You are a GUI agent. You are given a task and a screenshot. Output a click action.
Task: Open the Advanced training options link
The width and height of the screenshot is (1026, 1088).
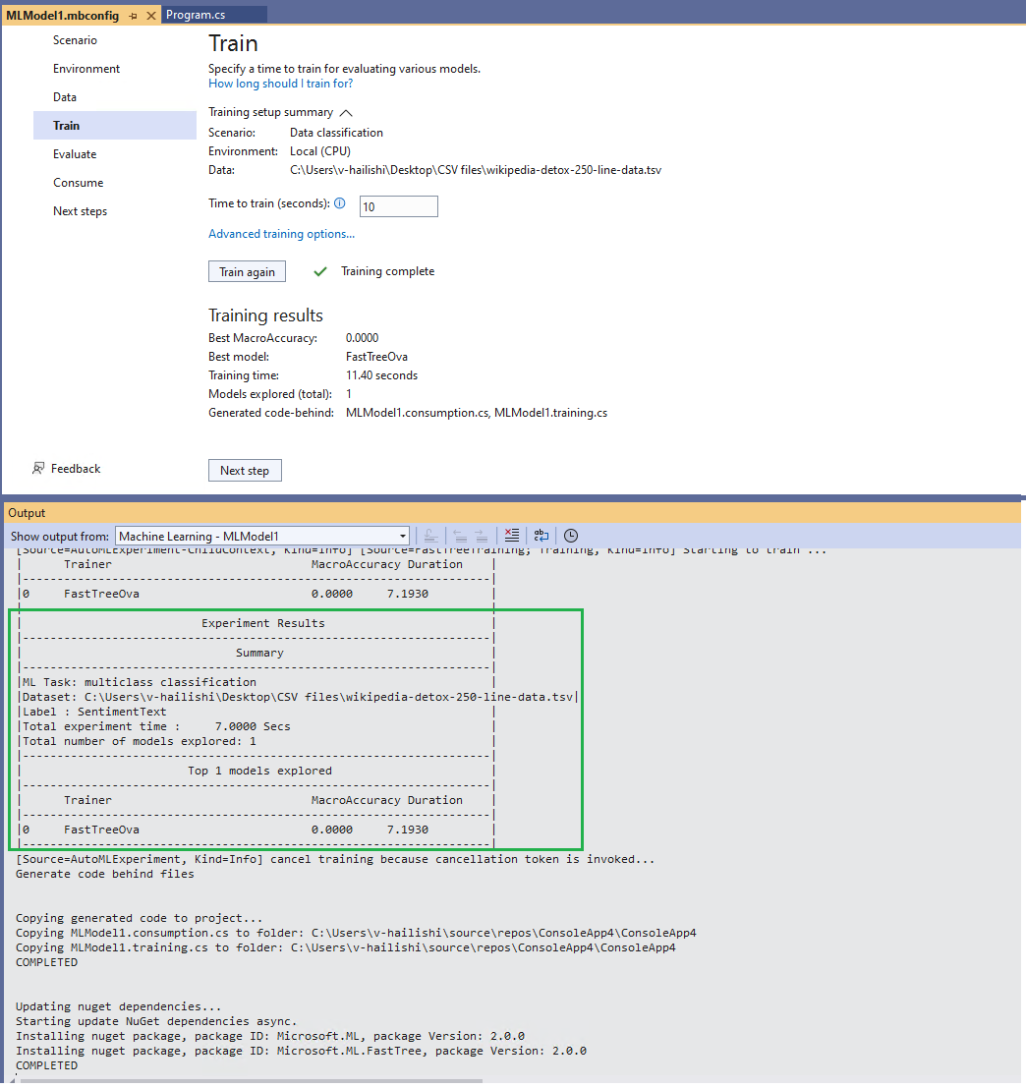(281, 233)
